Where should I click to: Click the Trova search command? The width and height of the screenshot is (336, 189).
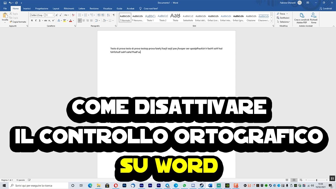point(282,14)
